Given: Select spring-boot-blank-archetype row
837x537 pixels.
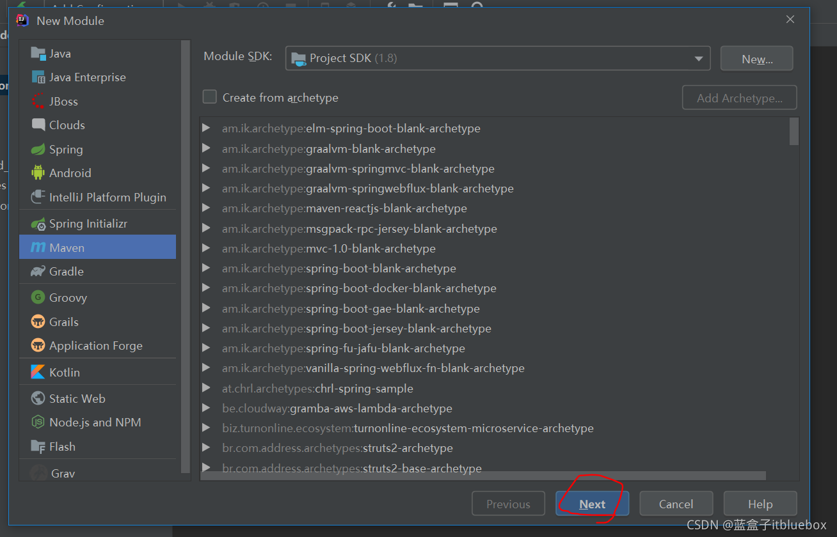Looking at the screenshot, I should pyautogui.click(x=496, y=268).
